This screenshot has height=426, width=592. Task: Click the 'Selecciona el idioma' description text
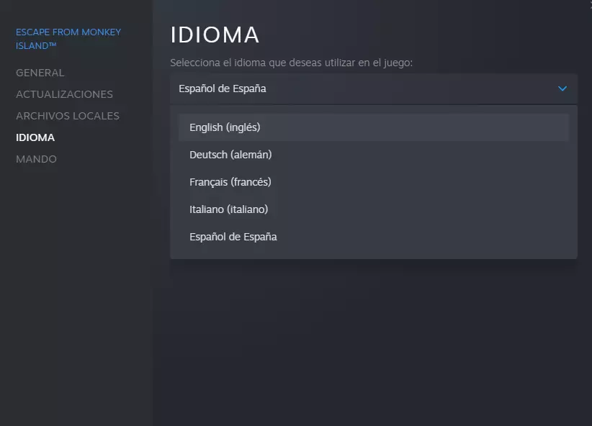pyautogui.click(x=291, y=63)
